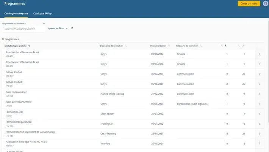Click the checkmark validated column icon
The width and height of the screenshot is (269, 152).
pyautogui.click(x=242, y=46)
